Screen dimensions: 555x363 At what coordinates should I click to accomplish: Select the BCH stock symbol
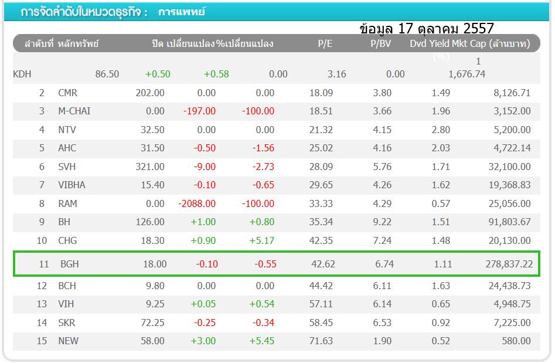pyautogui.click(x=67, y=286)
